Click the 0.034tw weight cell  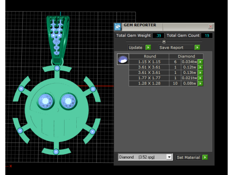pos(189,62)
